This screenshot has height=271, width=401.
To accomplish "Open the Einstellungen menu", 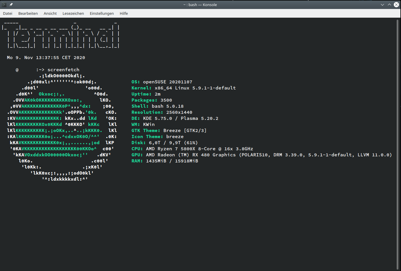I will (x=102, y=13).
